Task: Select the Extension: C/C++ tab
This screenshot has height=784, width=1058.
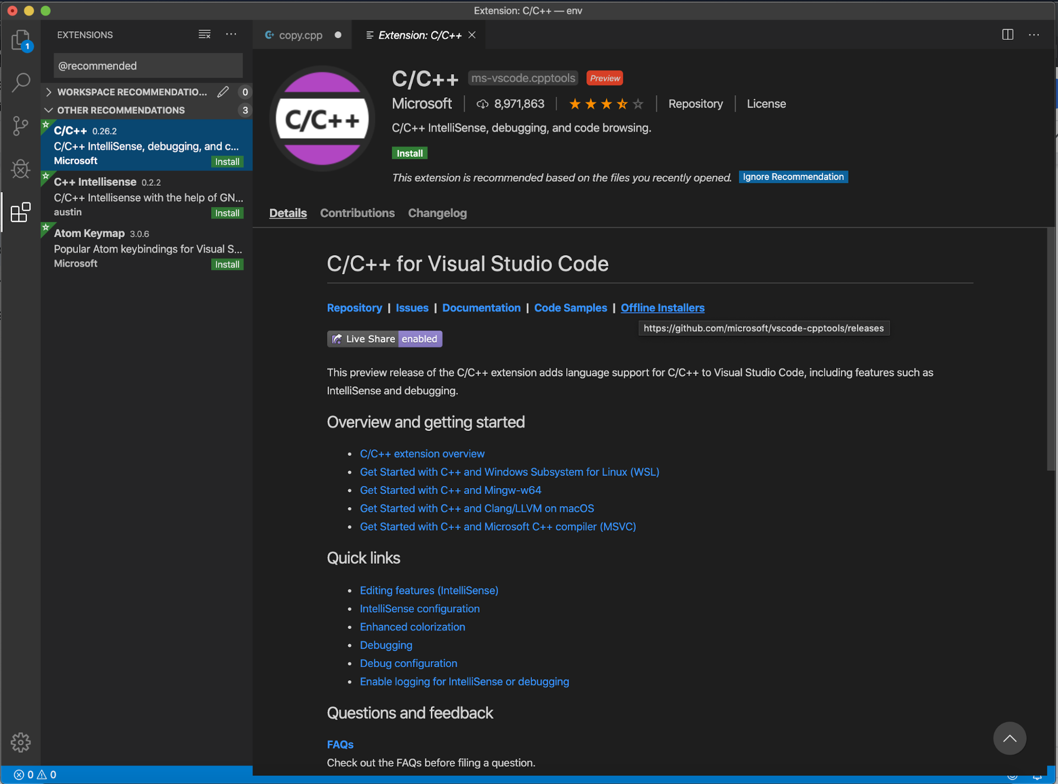Action: point(420,35)
